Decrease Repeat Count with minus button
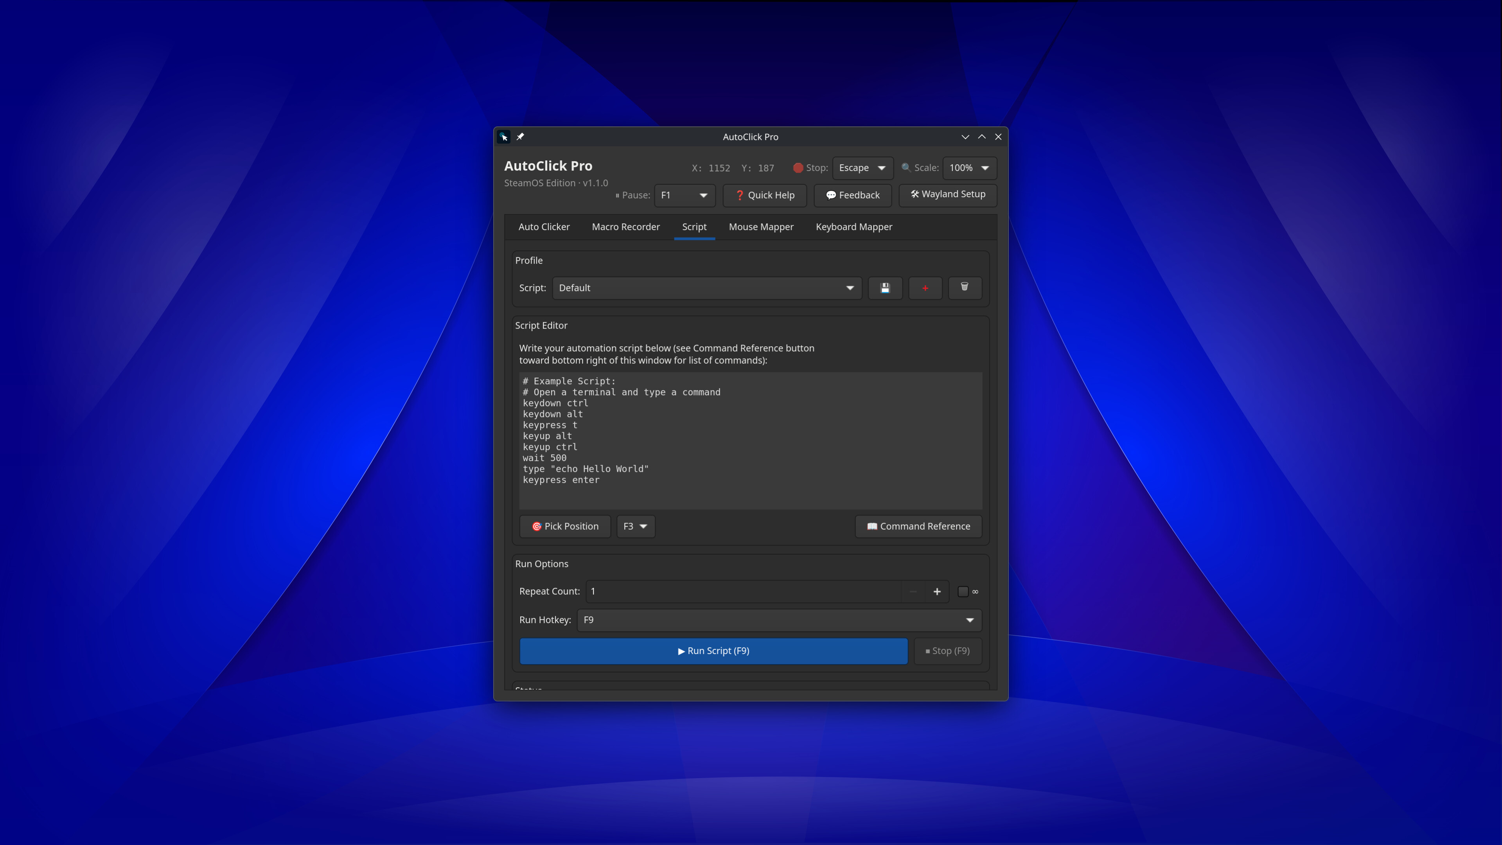This screenshot has width=1502, height=845. [913, 591]
